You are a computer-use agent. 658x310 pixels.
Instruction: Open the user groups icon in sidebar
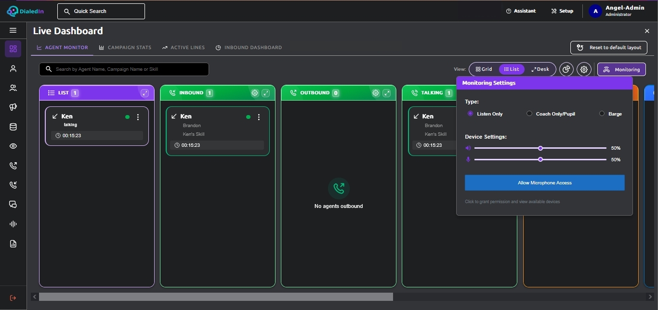[13, 88]
